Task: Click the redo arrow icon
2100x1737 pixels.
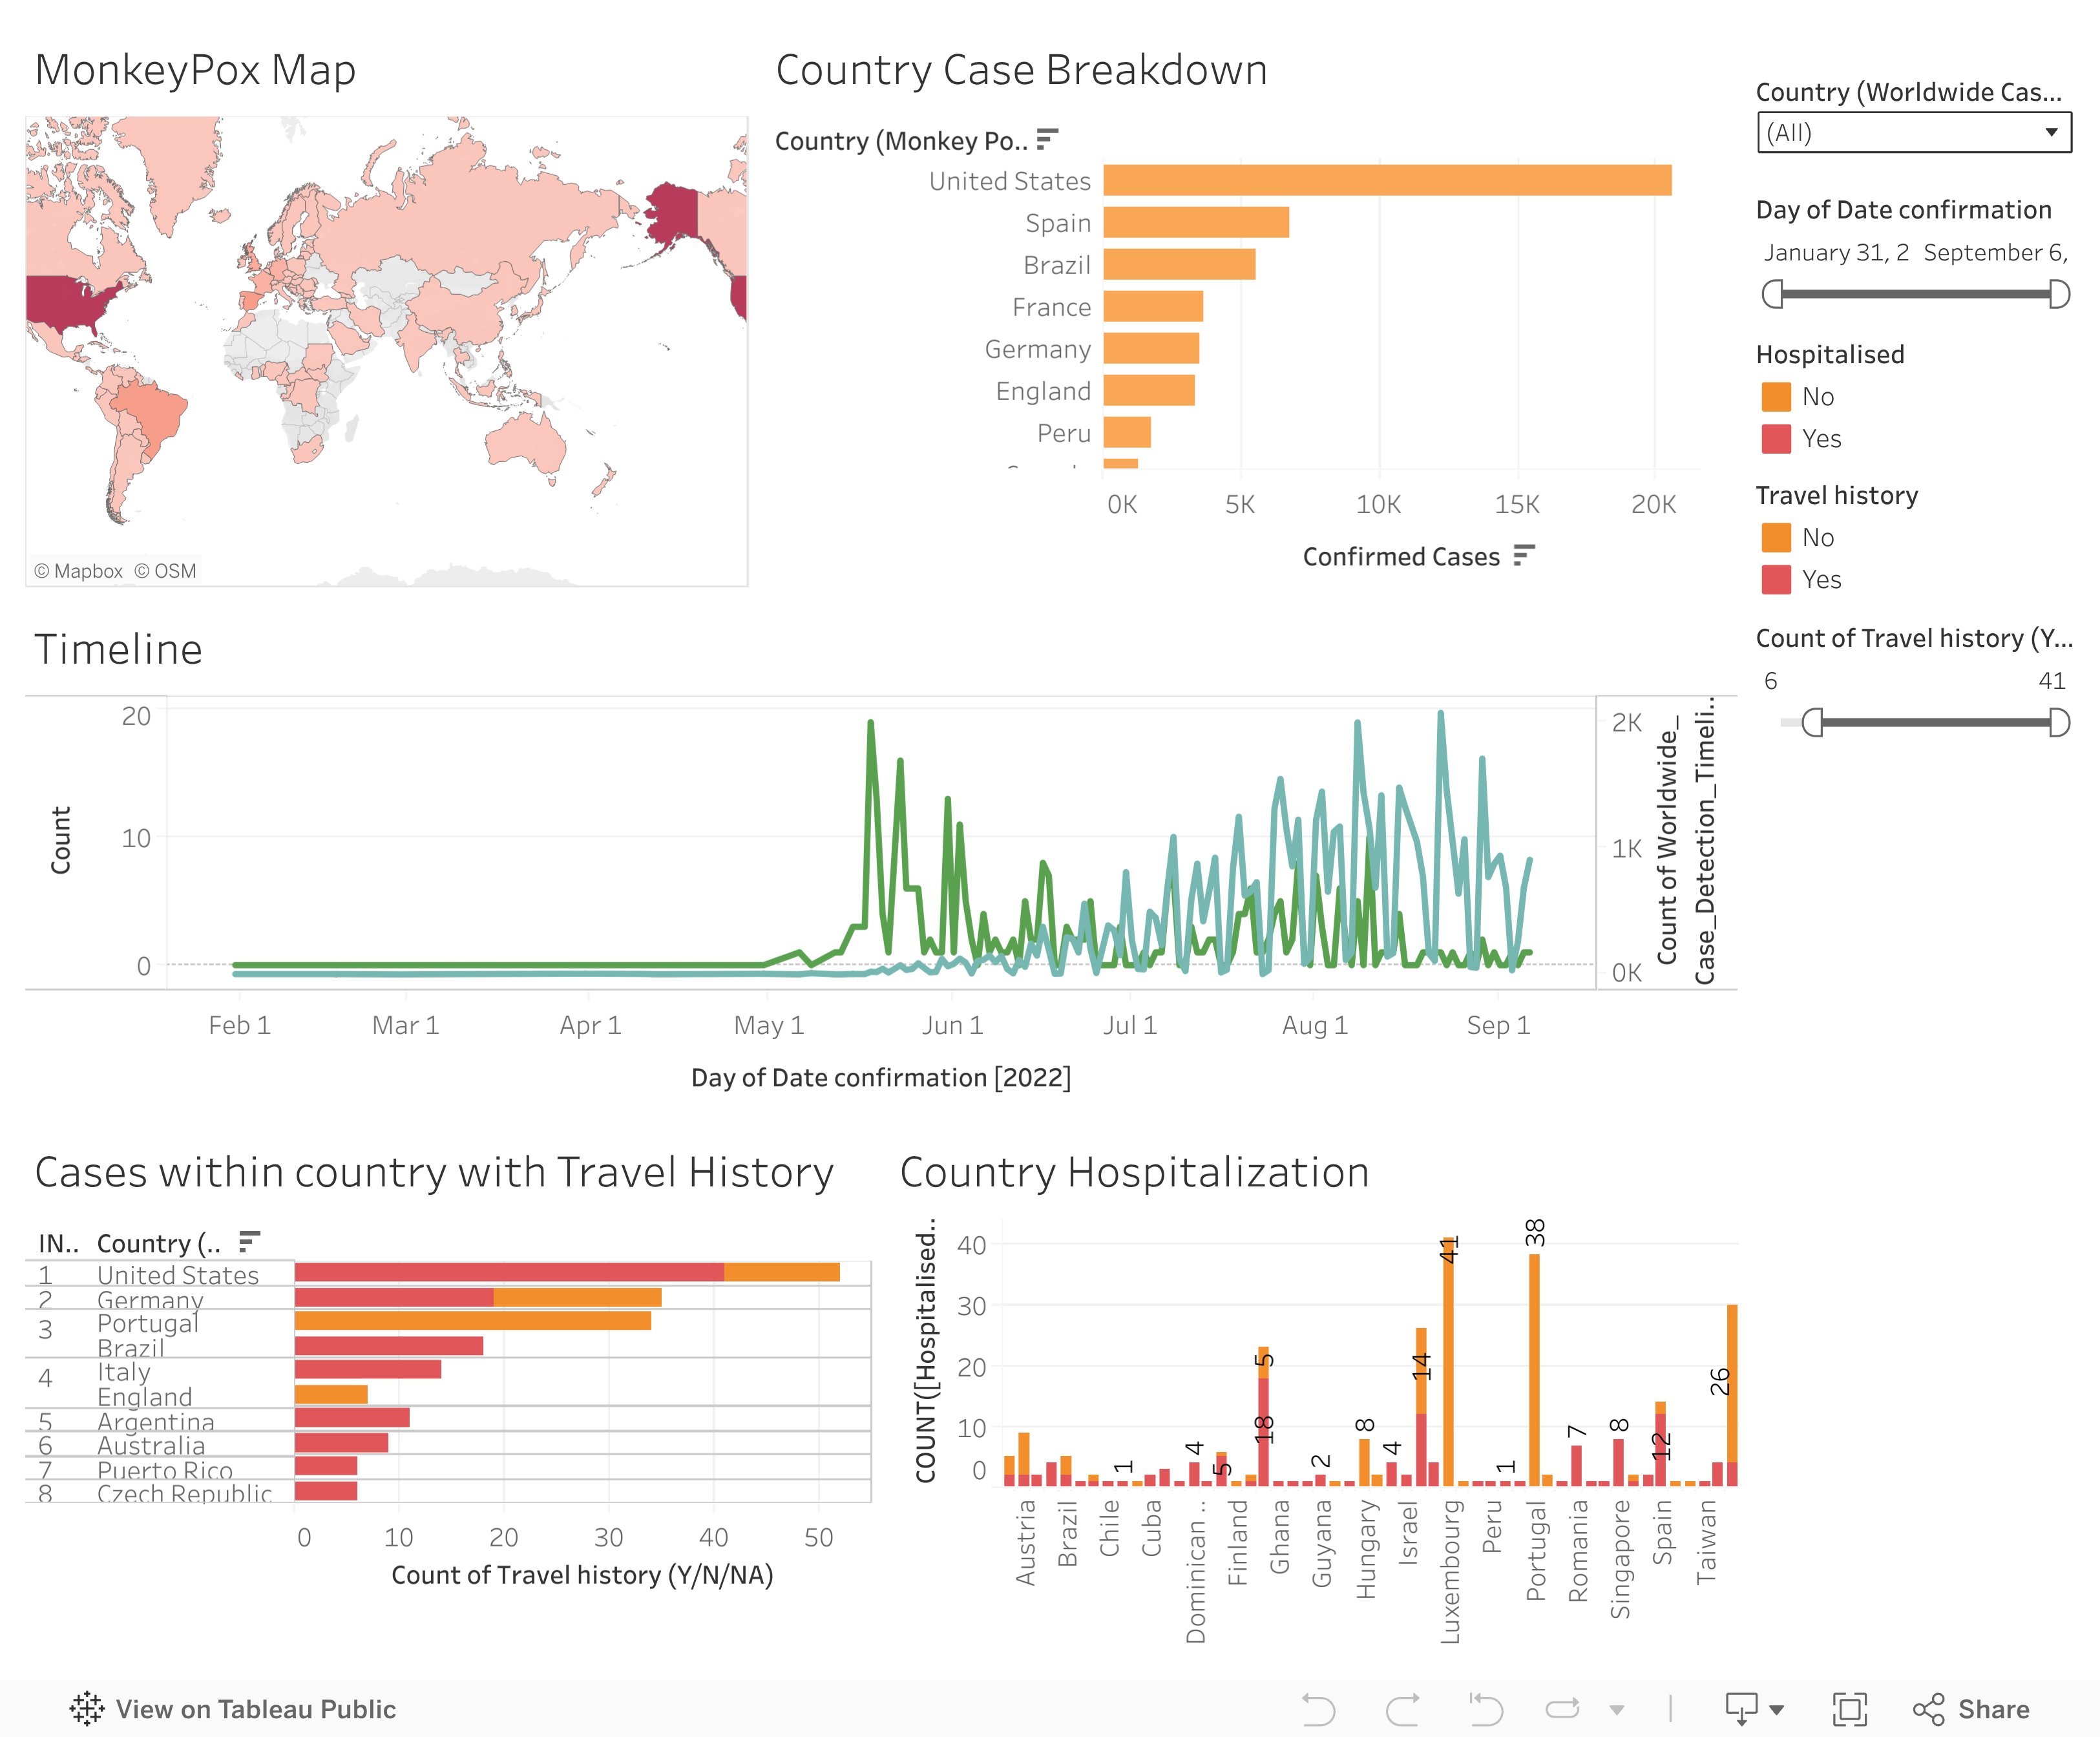Action: click(x=1402, y=1709)
